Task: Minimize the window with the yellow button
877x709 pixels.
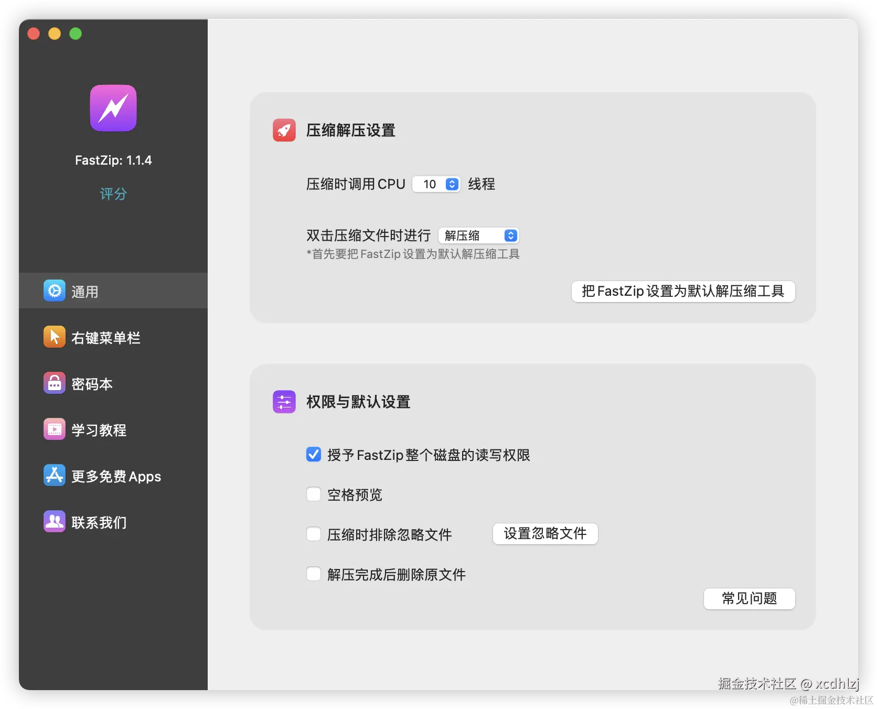Action: click(55, 34)
